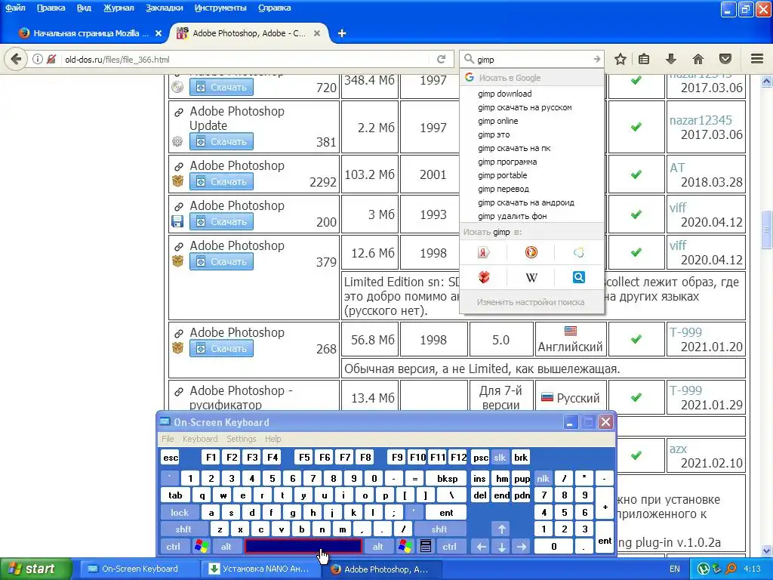Open the Файл menu
This screenshot has height=580, width=773.
pos(16,8)
